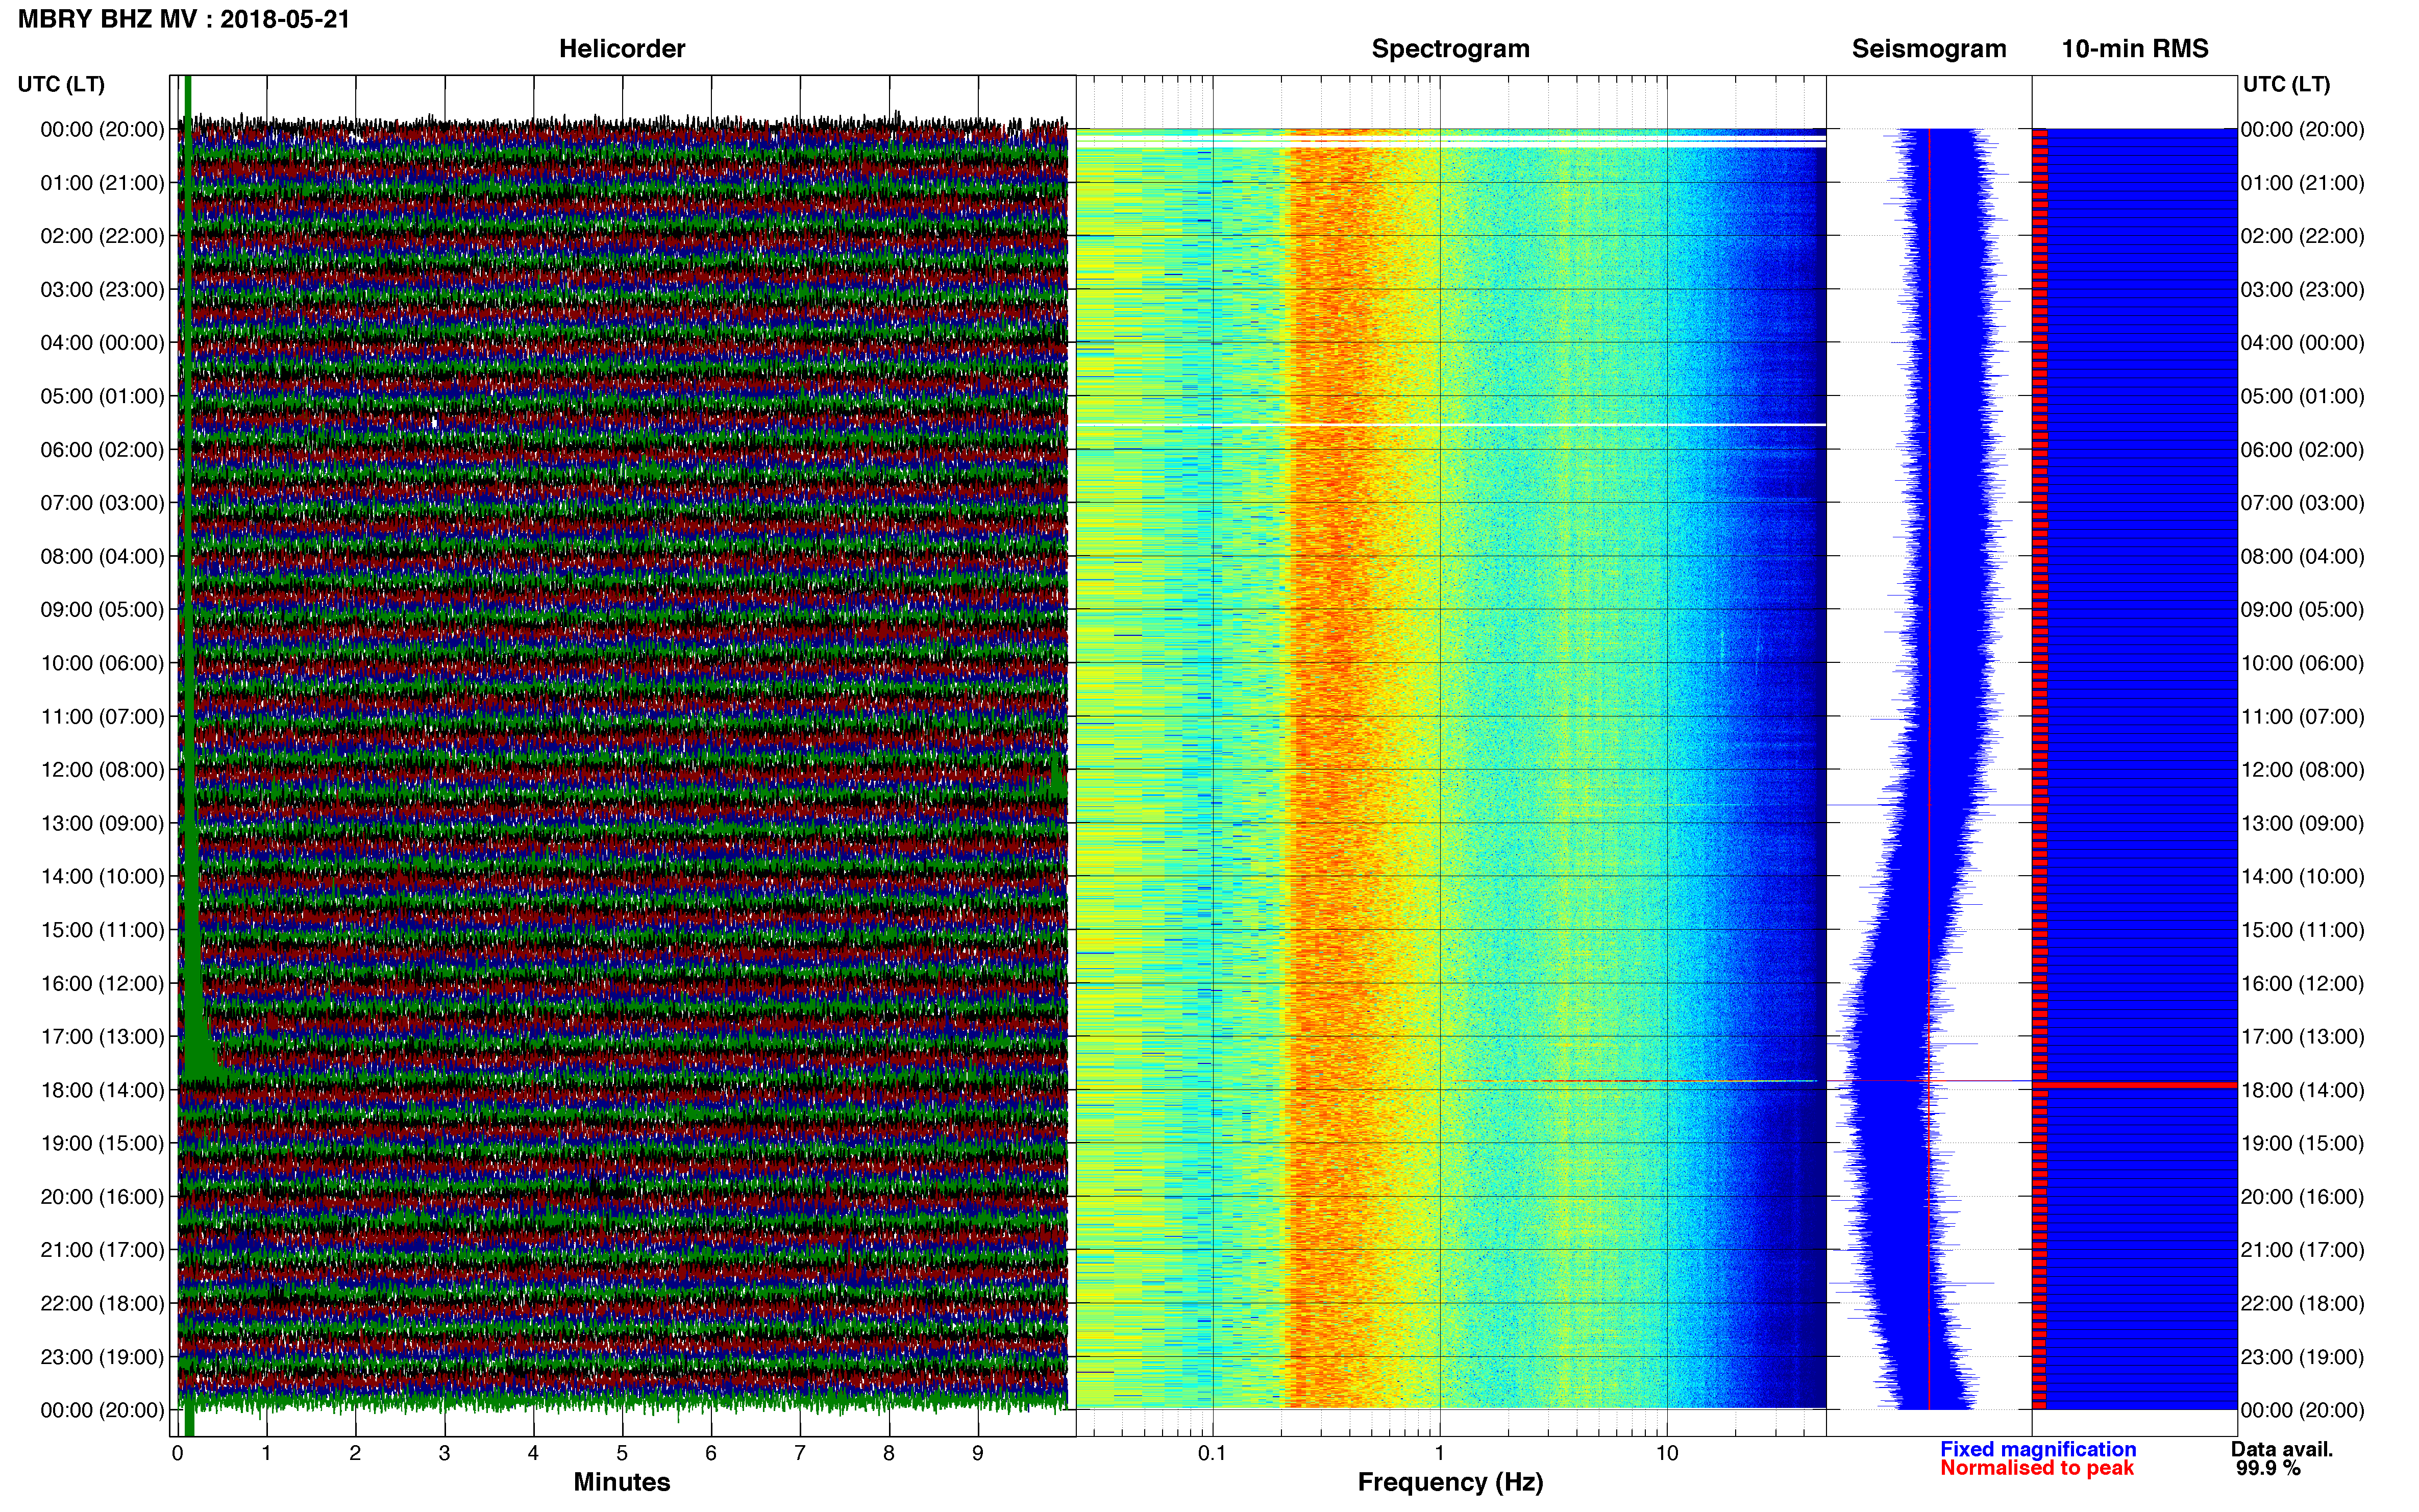Image resolution: width=2419 pixels, height=1512 pixels.
Task: Click the Helicorder panel heading
Action: (x=622, y=49)
